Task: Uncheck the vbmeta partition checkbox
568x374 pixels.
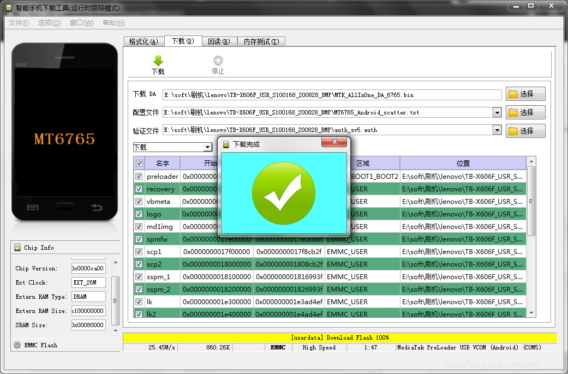Action: coord(139,201)
